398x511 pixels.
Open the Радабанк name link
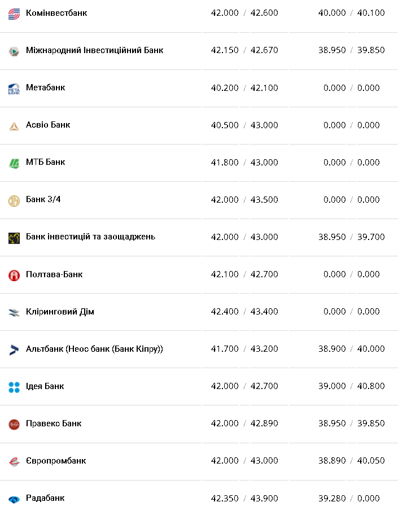pos(45,498)
